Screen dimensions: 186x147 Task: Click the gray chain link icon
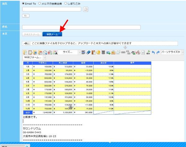click(x=123, y=52)
